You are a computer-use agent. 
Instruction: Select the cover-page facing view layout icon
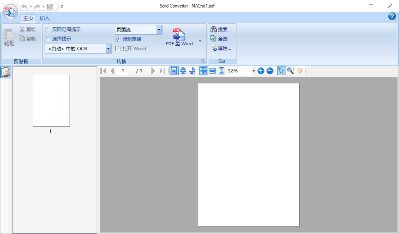tap(192, 71)
